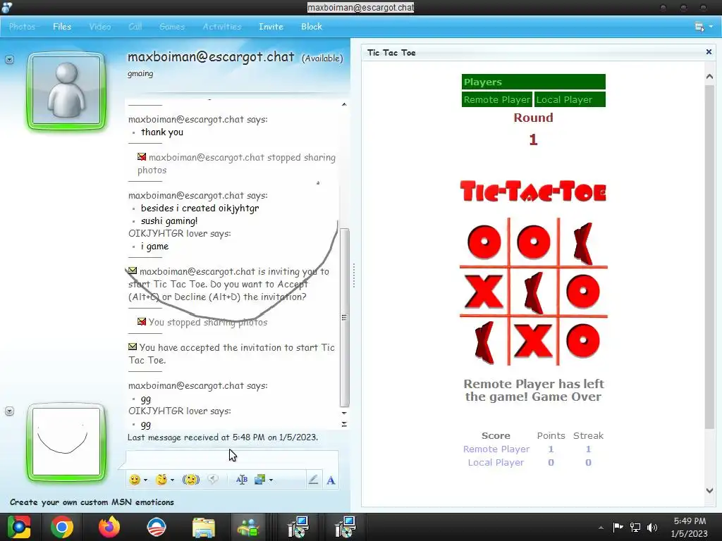Click the Messenger icon in the title bar
This screenshot has height=541, width=722.
[7, 7]
